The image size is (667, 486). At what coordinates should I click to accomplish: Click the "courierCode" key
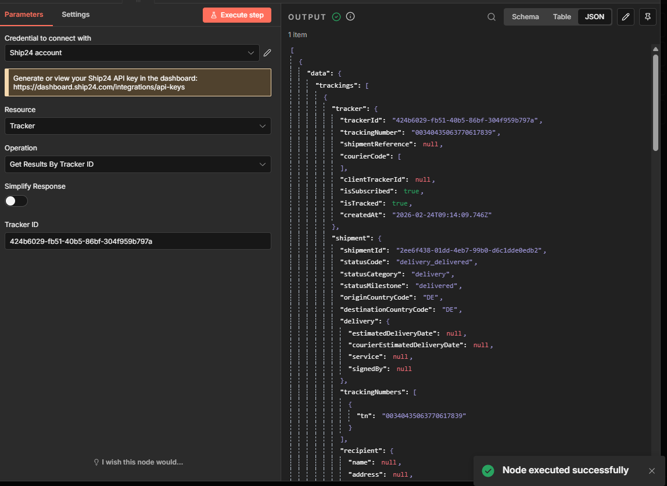tap(365, 156)
